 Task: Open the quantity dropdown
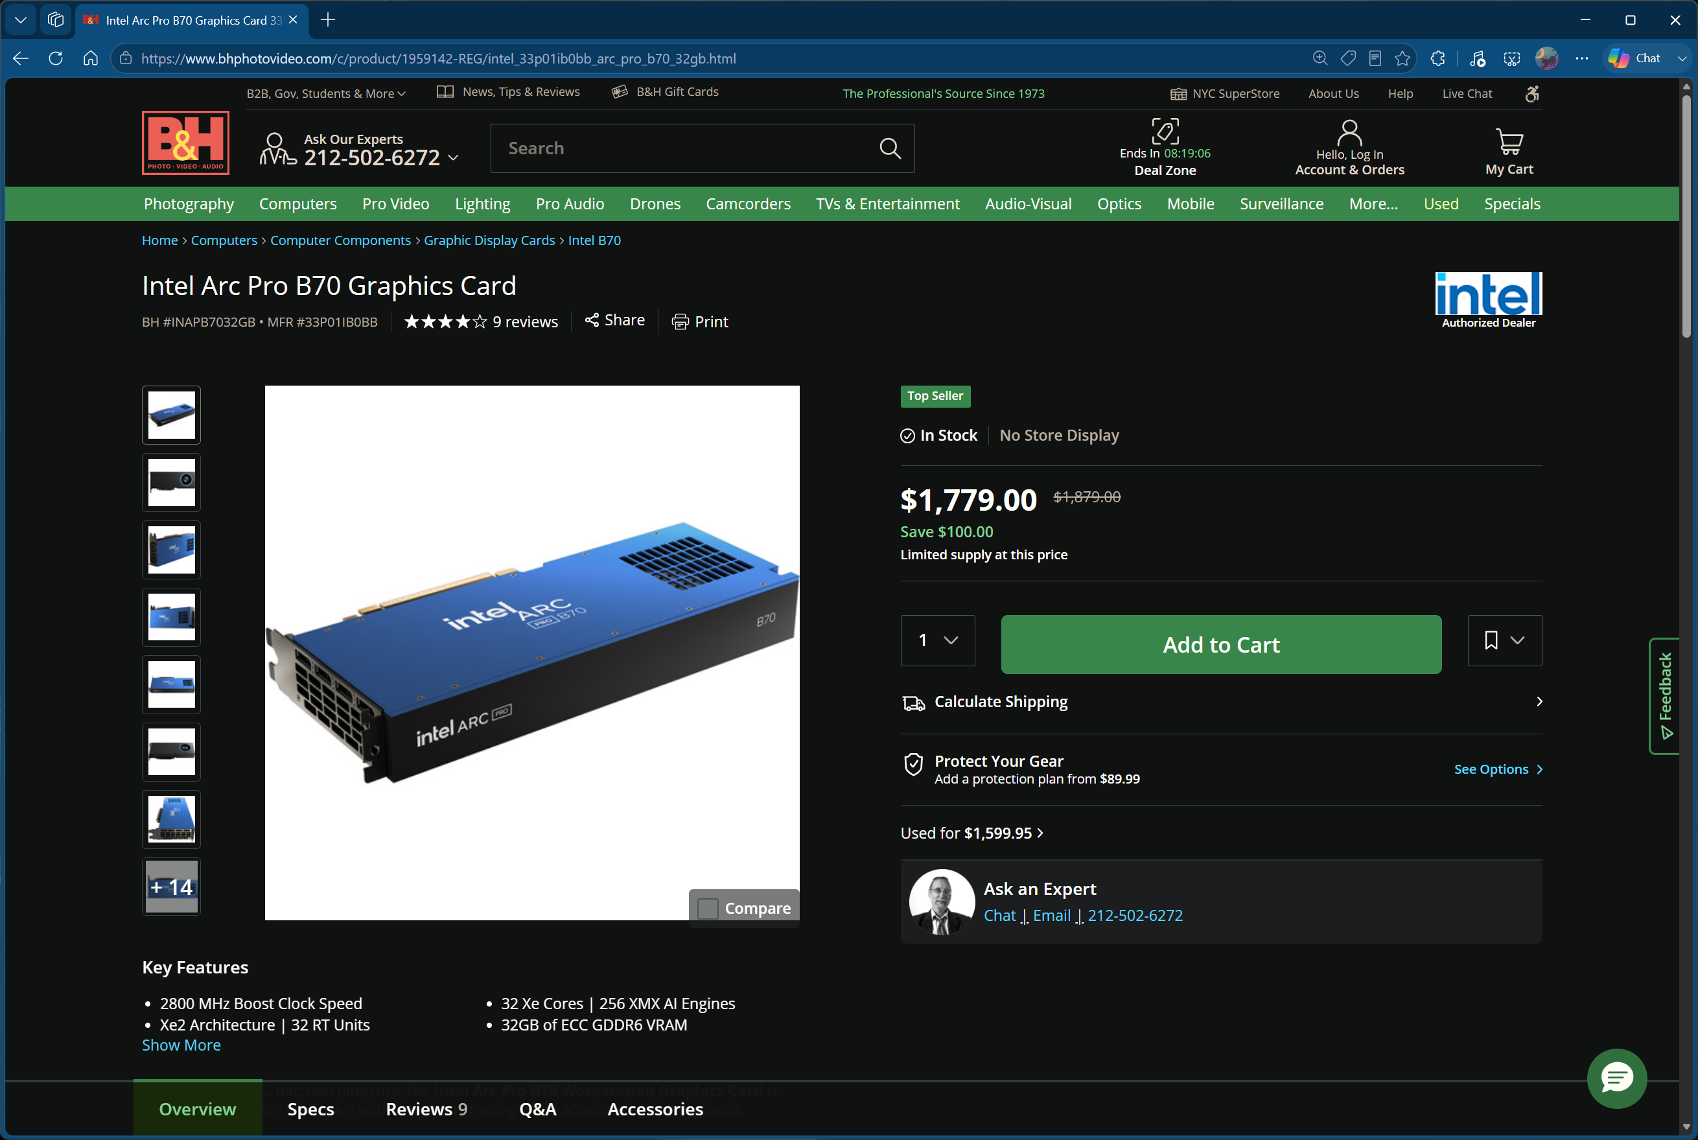pos(938,640)
